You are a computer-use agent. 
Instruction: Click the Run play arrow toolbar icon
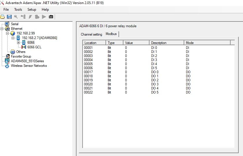pyautogui.click(x=44, y=17)
